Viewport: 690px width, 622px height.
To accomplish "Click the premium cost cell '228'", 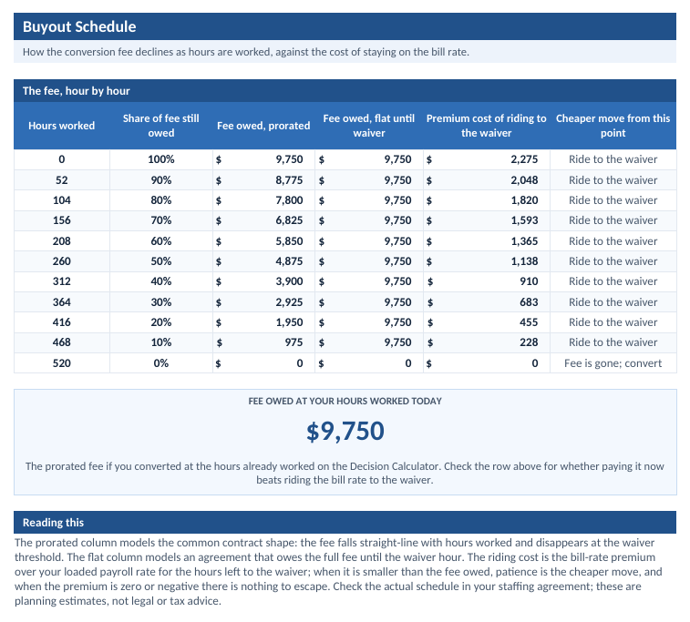I will (486, 342).
